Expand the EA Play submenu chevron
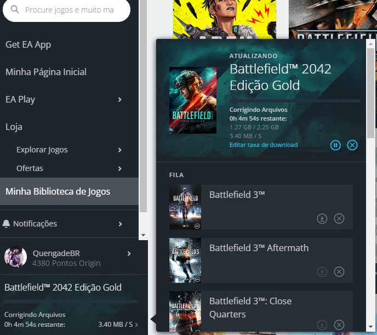Screen dimensions: 377x335 [120, 100]
